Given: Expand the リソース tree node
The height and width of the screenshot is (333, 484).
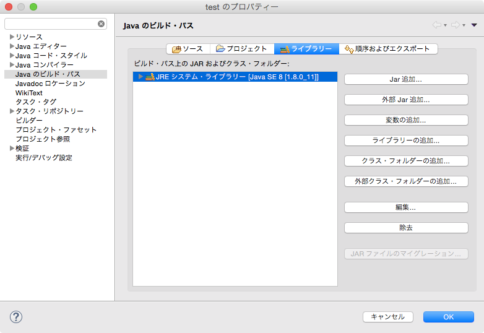Looking at the screenshot, I should click(x=12, y=37).
